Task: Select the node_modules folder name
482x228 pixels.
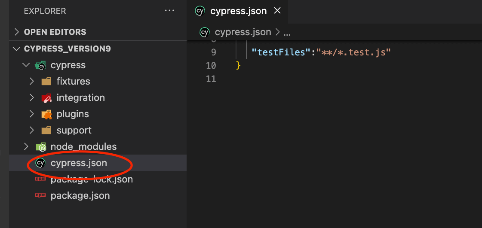Action: (x=83, y=146)
